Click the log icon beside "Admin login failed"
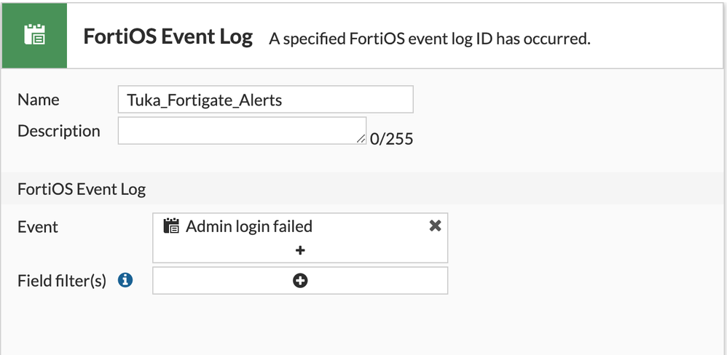This screenshot has width=727, height=355. 171,226
